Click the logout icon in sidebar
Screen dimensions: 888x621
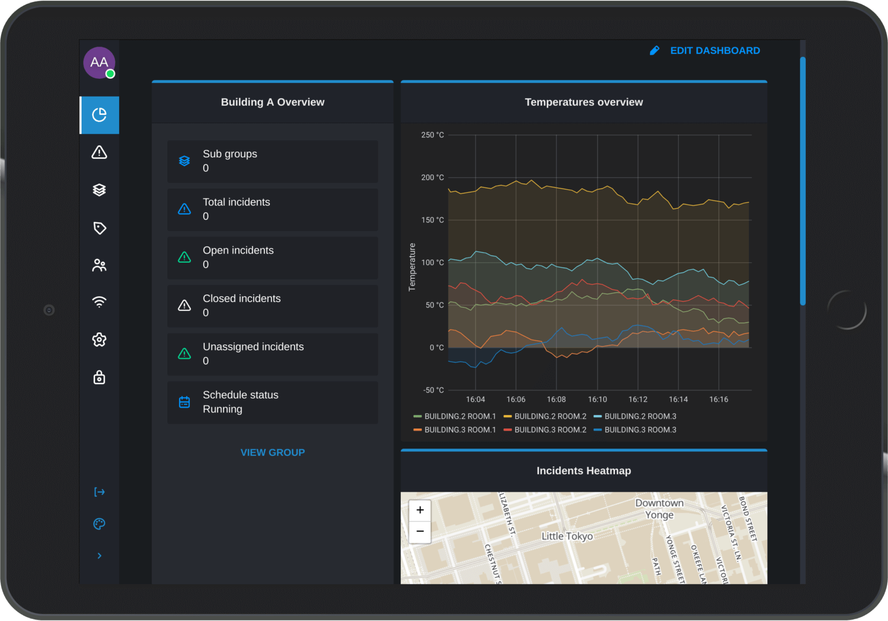99,492
